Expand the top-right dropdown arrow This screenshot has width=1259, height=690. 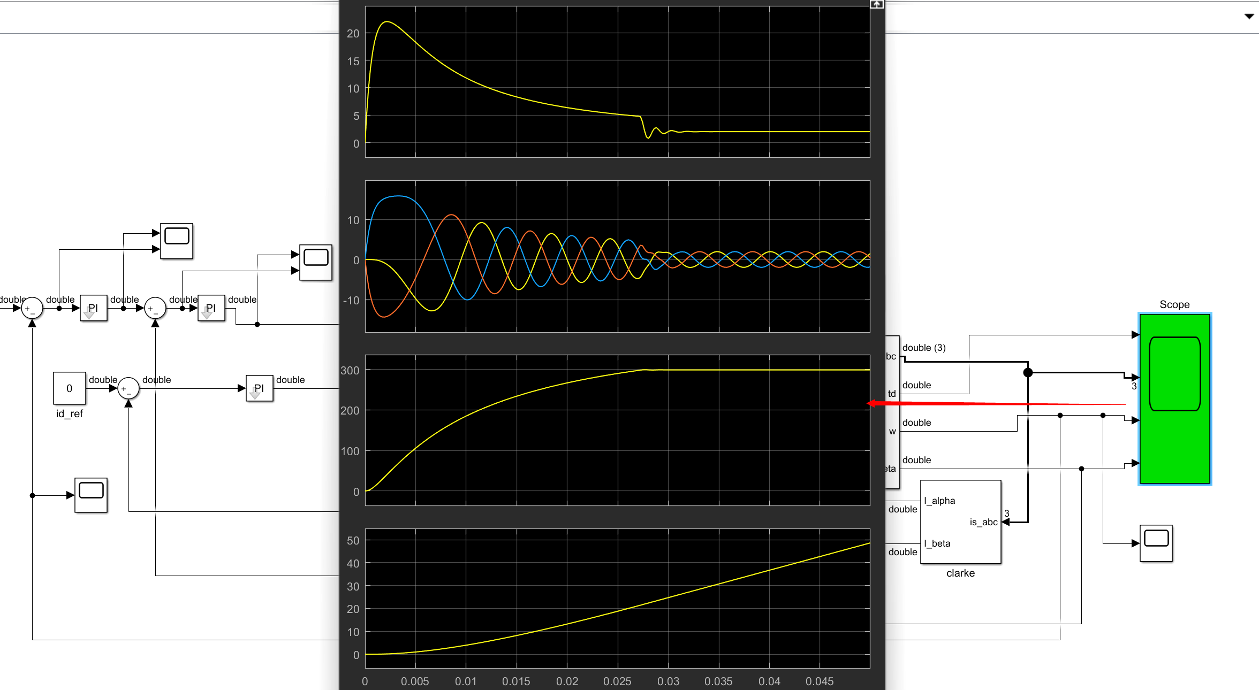click(1249, 16)
